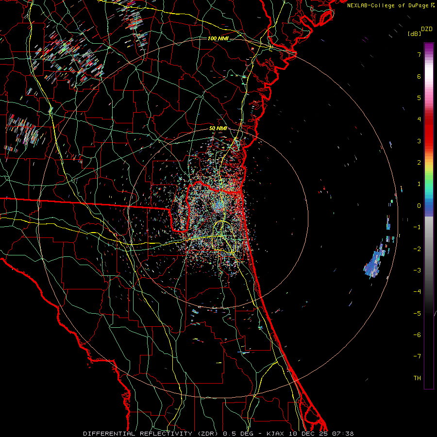Select the 4 value on color scale
This screenshot has height=437, width=437.
419,119
